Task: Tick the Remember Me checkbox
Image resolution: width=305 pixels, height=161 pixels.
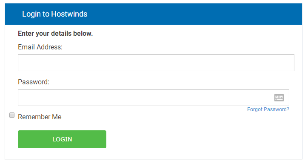Action: pyautogui.click(x=12, y=115)
